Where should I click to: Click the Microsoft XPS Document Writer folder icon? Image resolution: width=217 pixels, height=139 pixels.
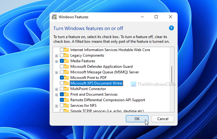click(x=66, y=83)
